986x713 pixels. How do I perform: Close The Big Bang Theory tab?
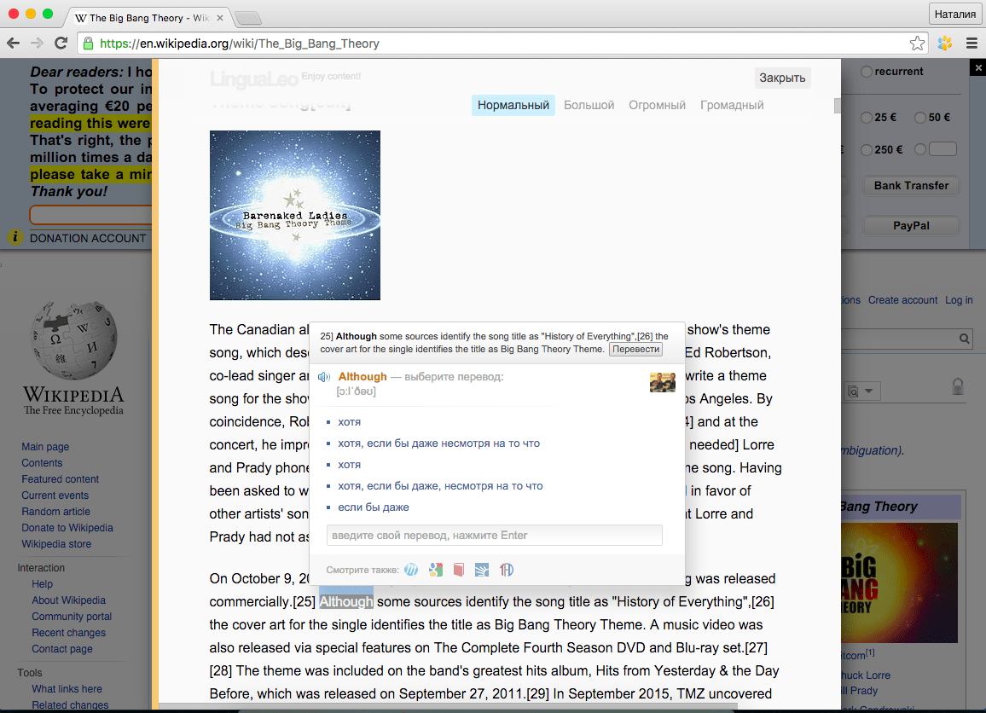tap(220, 18)
